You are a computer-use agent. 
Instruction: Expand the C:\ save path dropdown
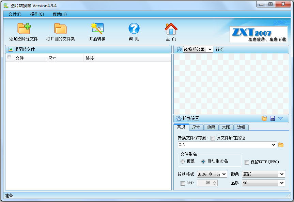(x=274, y=145)
